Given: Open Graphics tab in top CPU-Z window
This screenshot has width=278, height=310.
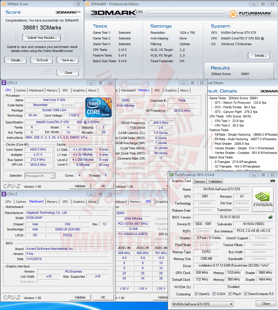Looking at the screenshot, I should [x=78, y=90].
